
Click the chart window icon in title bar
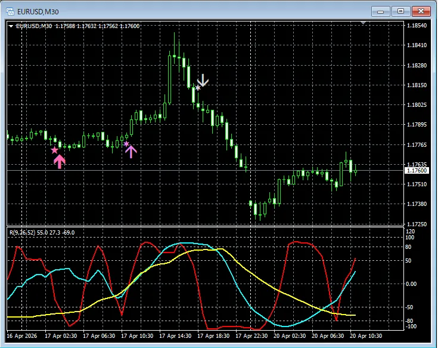(x=10, y=11)
